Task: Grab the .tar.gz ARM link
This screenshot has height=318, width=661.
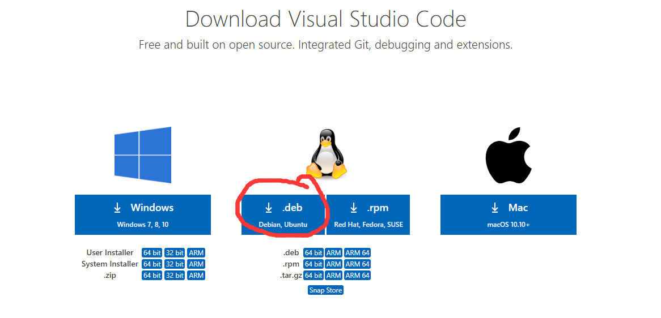Action: pos(333,276)
